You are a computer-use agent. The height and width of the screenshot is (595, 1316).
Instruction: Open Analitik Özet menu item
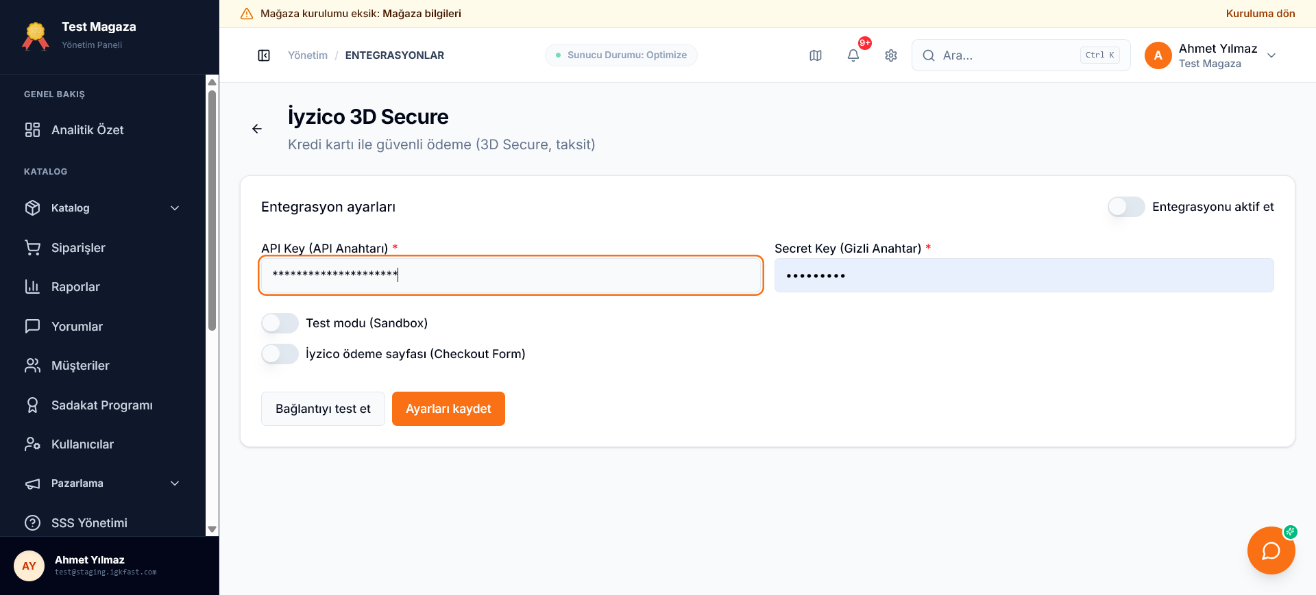104,130
